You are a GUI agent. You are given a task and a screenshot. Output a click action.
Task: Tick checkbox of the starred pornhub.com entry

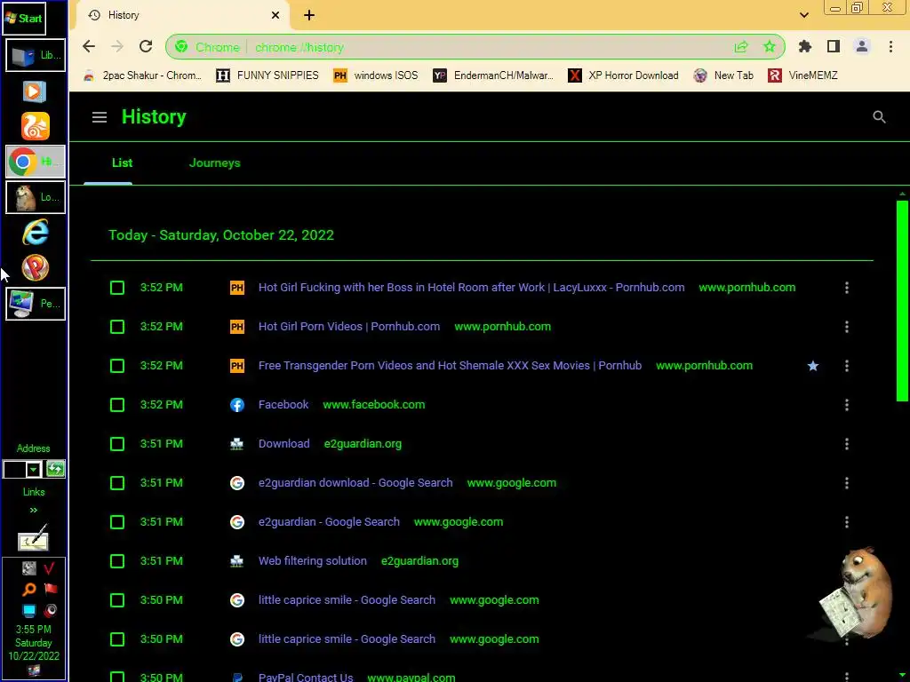point(117,366)
